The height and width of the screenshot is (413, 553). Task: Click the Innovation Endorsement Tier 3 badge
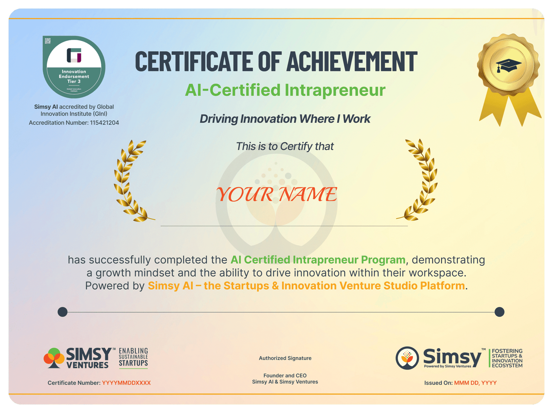click(74, 67)
